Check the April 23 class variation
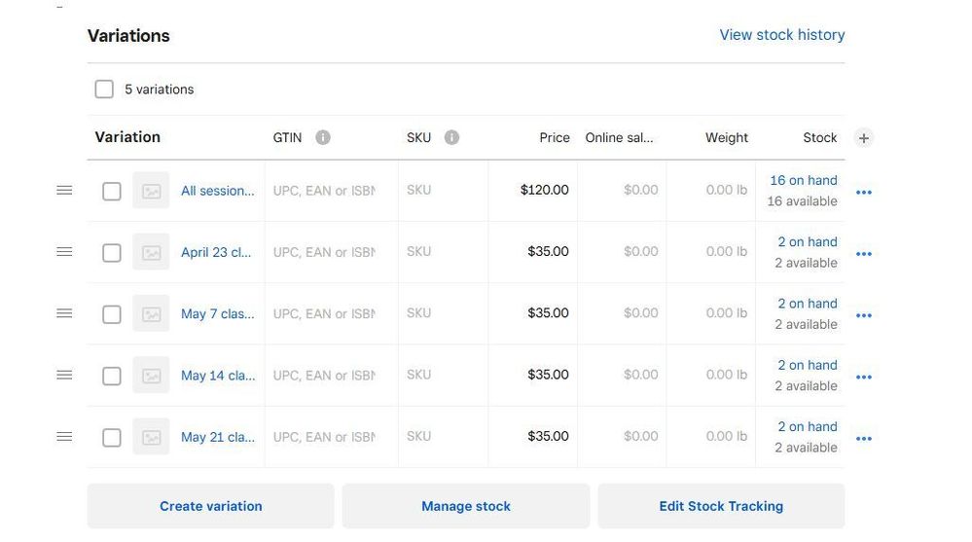 pos(112,253)
